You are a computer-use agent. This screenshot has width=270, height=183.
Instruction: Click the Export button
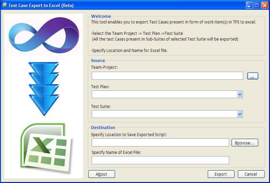(221, 174)
